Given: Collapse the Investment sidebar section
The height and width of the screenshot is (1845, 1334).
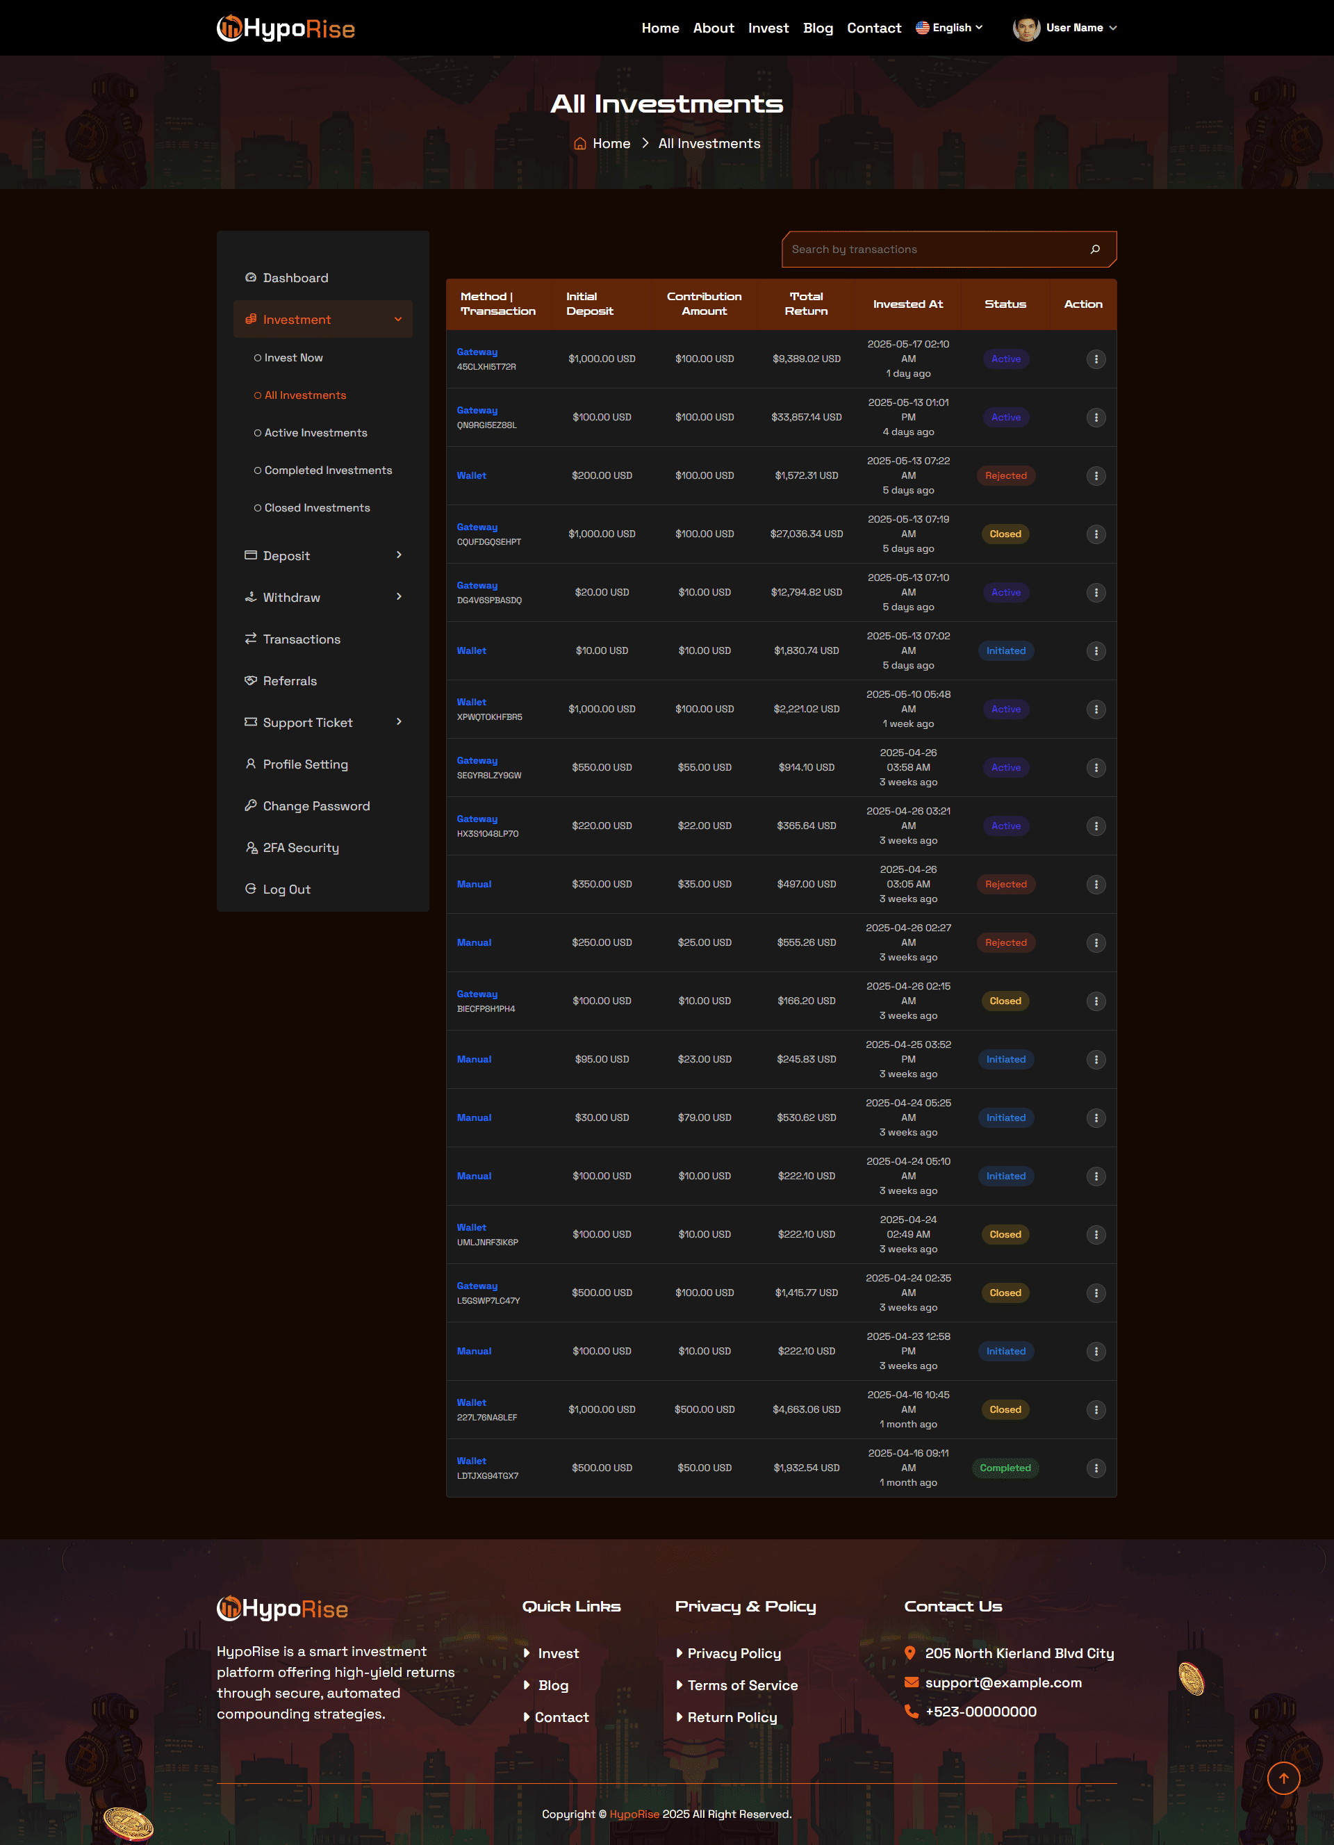Looking at the screenshot, I should [x=323, y=320].
